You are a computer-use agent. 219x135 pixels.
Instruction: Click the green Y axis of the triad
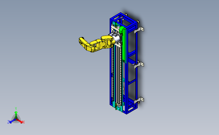pyautogui.click(x=16, y=115)
